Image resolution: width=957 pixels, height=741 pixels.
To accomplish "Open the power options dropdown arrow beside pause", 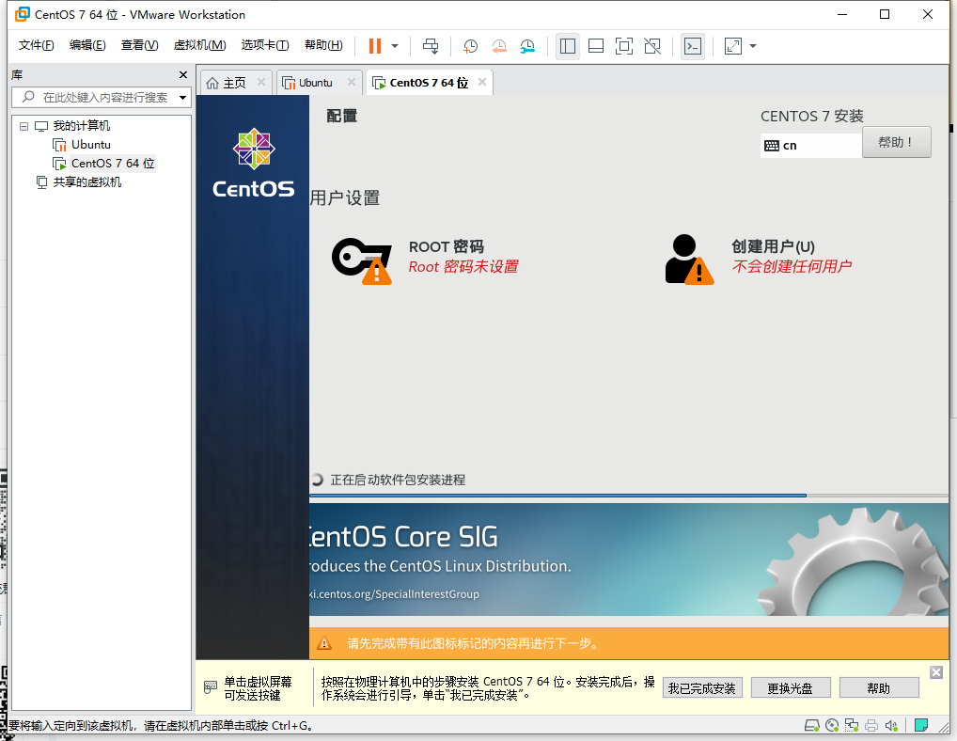I will tap(395, 46).
